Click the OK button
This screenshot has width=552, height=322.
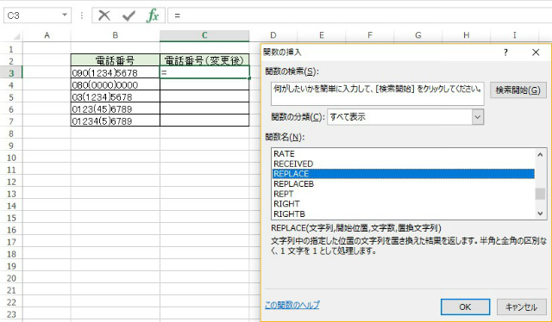click(465, 307)
